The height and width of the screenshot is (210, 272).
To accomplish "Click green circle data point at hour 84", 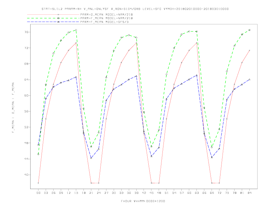I will pos(250,30).
